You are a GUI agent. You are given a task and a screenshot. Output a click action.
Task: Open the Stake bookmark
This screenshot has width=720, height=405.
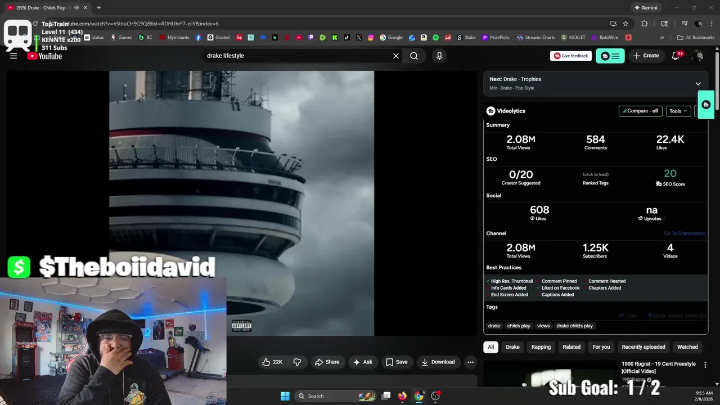pyautogui.click(x=466, y=38)
